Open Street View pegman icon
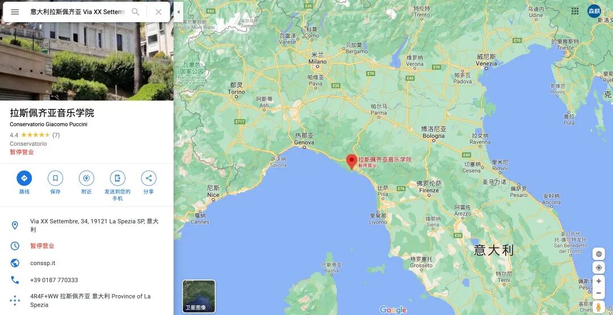Screen dimensions: 613x315 click(599, 307)
